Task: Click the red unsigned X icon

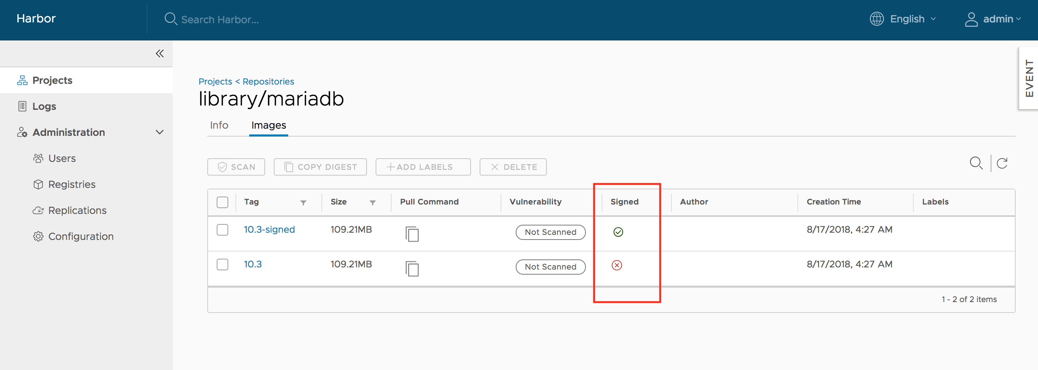Action: [x=617, y=265]
